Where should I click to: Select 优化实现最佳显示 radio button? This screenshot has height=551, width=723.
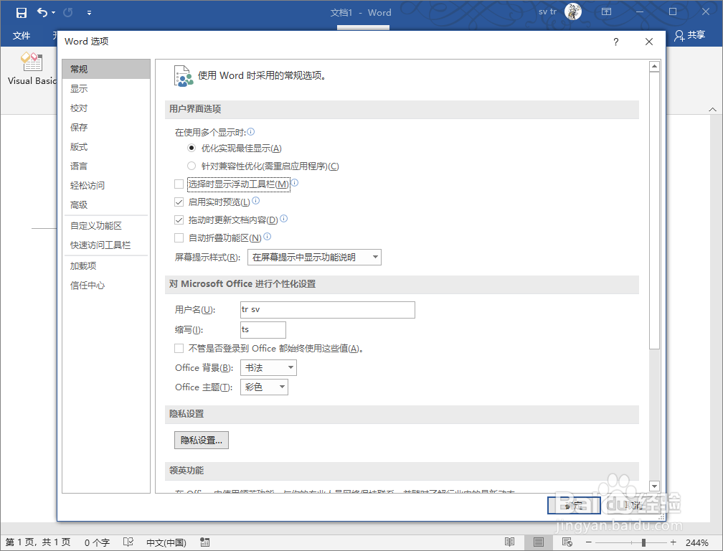pyautogui.click(x=192, y=148)
